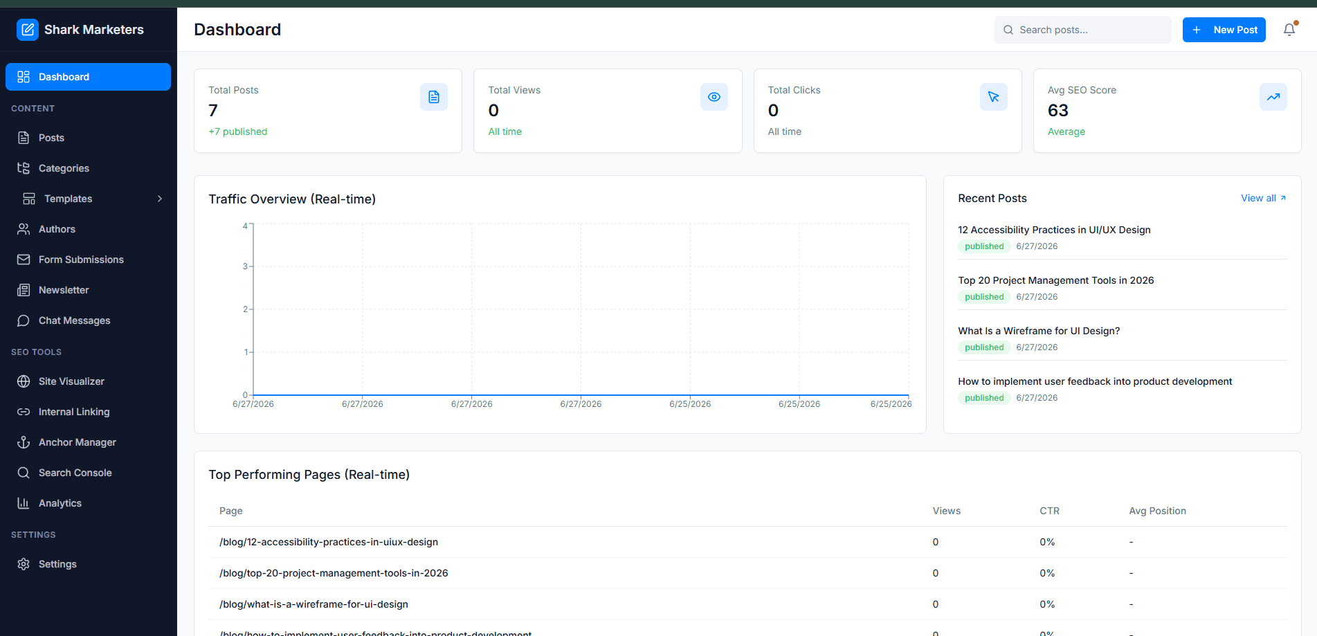Open 'What Is a Wireframe for UI Design?' post
Screen dimensions: 1317x636
[1039, 331]
